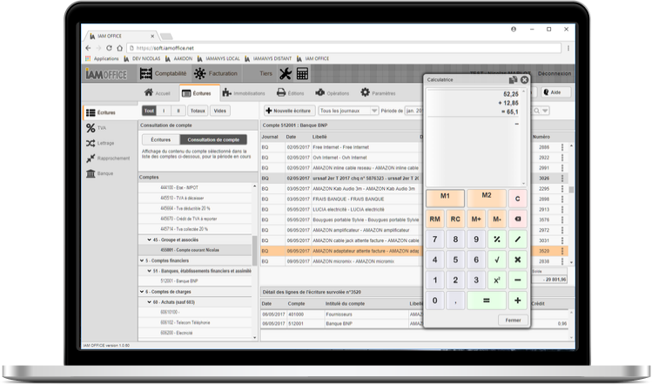Image resolution: width=652 pixels, height=385 pixels.
Task: Open Lettrage in left sidebar
Action: [x=99, y=143]
